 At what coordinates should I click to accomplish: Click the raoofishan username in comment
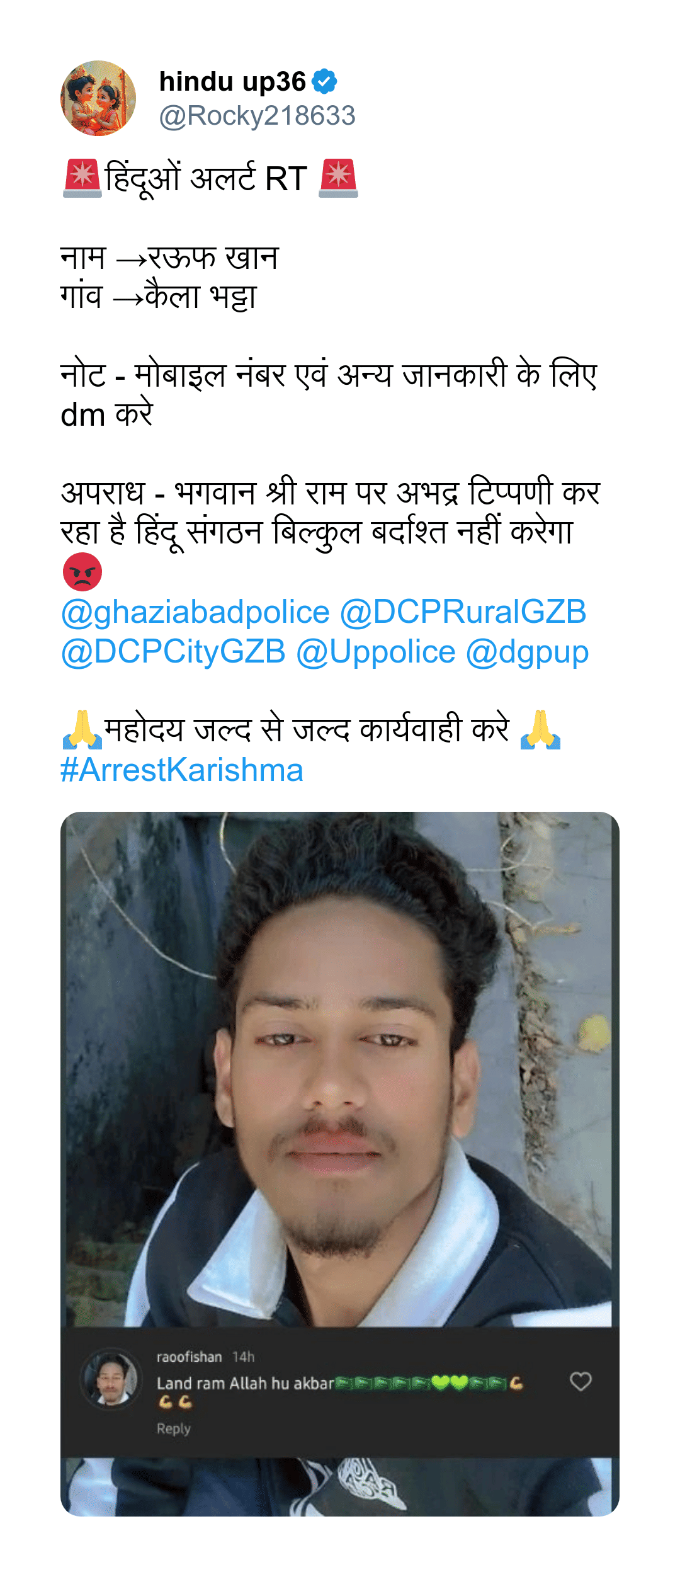(190, 1357)
